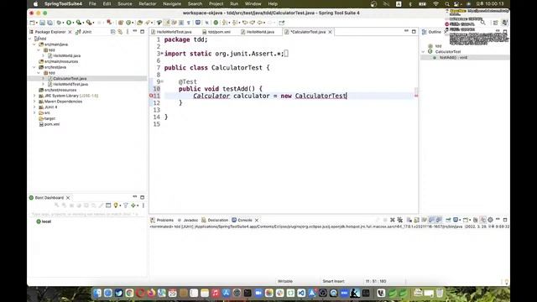Open Firefox from the Dock

(x=151, y=293)
